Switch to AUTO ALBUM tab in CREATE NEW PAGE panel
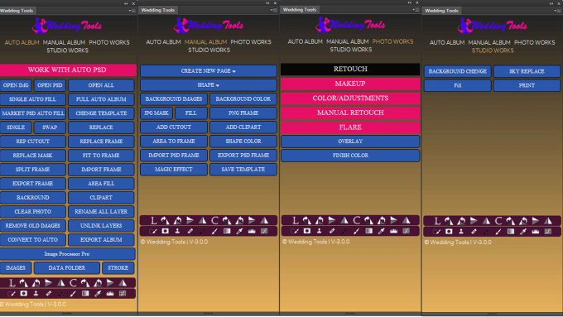This screenshot has width=563, height=317. click(x=163, y=42)
